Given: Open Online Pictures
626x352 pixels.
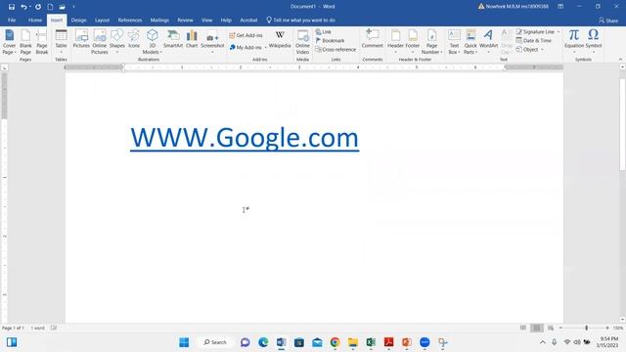Looking at the screenshot, I should (x=100, y=41).
